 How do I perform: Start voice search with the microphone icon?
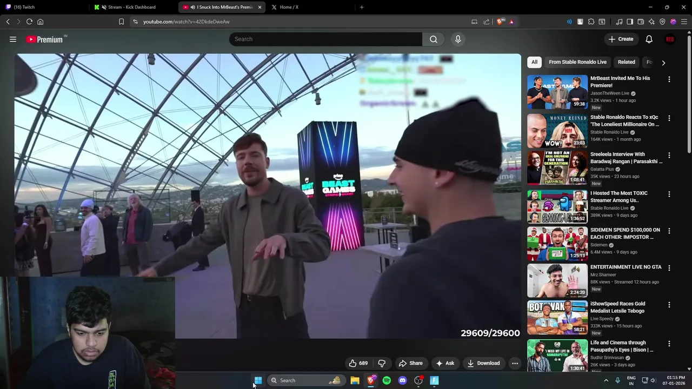click(x=458, y=39)
